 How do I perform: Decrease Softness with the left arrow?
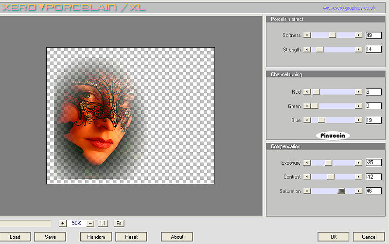pos(307,35)
